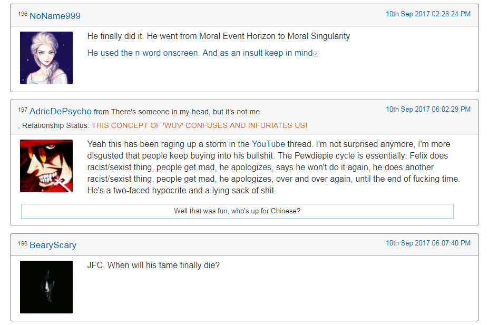The image size is (489, 325).
Task: Click the 'WUV' relationship status text
Action: [x=199, y=125]
